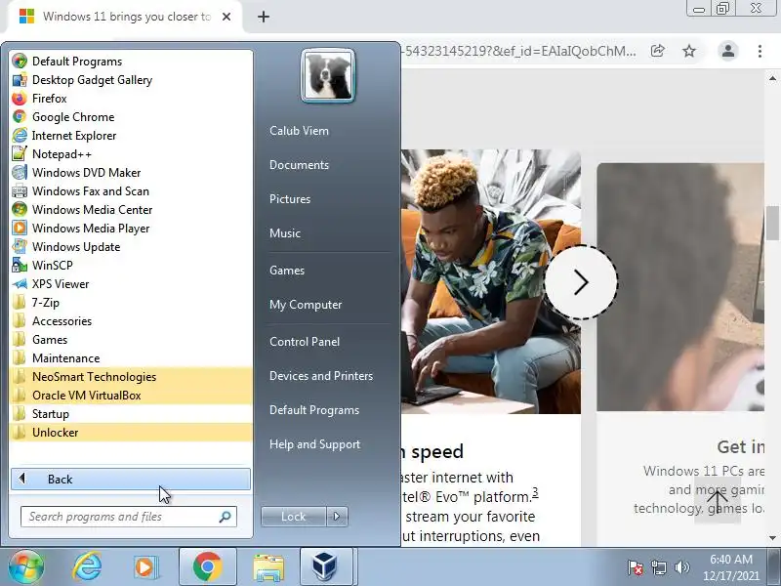781x586 pixels.
Task: Open Internet Explorer from the taskbar
Action: pyautogui.click(x=87, y=567)
